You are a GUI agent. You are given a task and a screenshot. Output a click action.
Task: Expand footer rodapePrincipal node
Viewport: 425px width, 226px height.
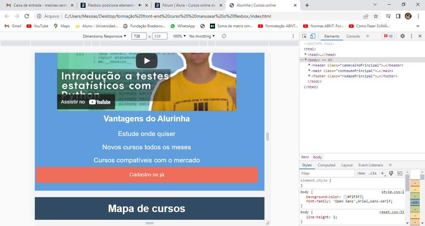pyautogui.click(x=309, y=76)
